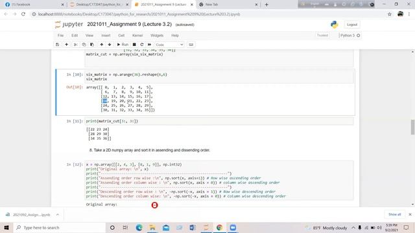Open the Chrome profile avatar

tap(400, 14)
